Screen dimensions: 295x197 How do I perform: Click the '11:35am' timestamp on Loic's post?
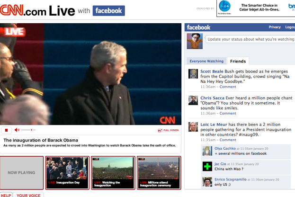pos(208,140)
